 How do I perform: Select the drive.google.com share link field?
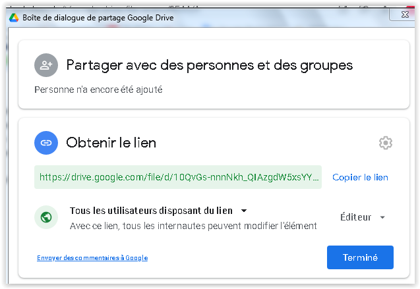tap(178, 177)
